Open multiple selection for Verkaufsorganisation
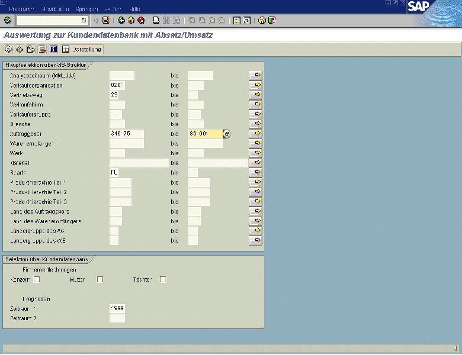Viewport: 462px width, 355px height. [x=255, y=85]
